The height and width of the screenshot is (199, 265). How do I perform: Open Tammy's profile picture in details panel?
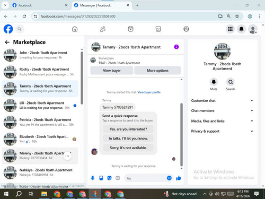(x=222, y=51)
